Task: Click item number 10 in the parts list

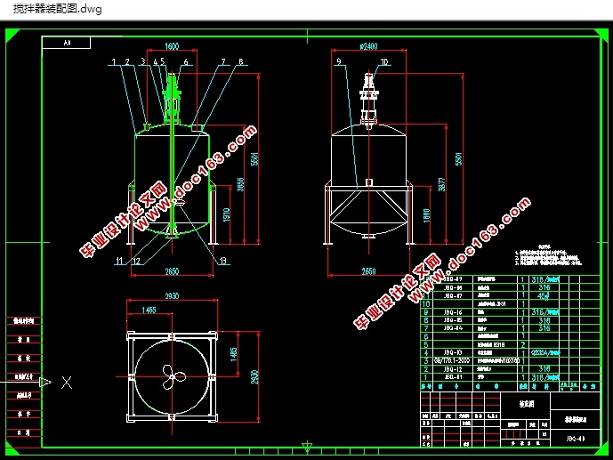Action: coord(426,303)
